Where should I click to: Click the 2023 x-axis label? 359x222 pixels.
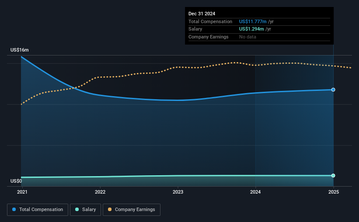[178, 192]
